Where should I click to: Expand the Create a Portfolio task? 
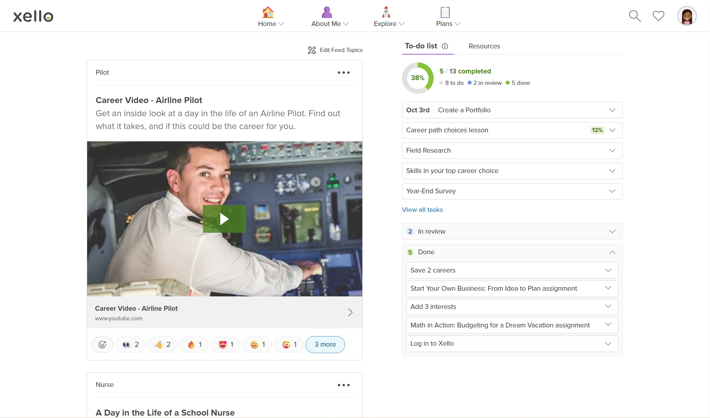(612, 110)
